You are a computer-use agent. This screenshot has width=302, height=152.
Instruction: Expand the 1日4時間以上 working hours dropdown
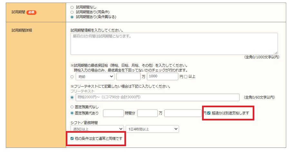point(152,129)
